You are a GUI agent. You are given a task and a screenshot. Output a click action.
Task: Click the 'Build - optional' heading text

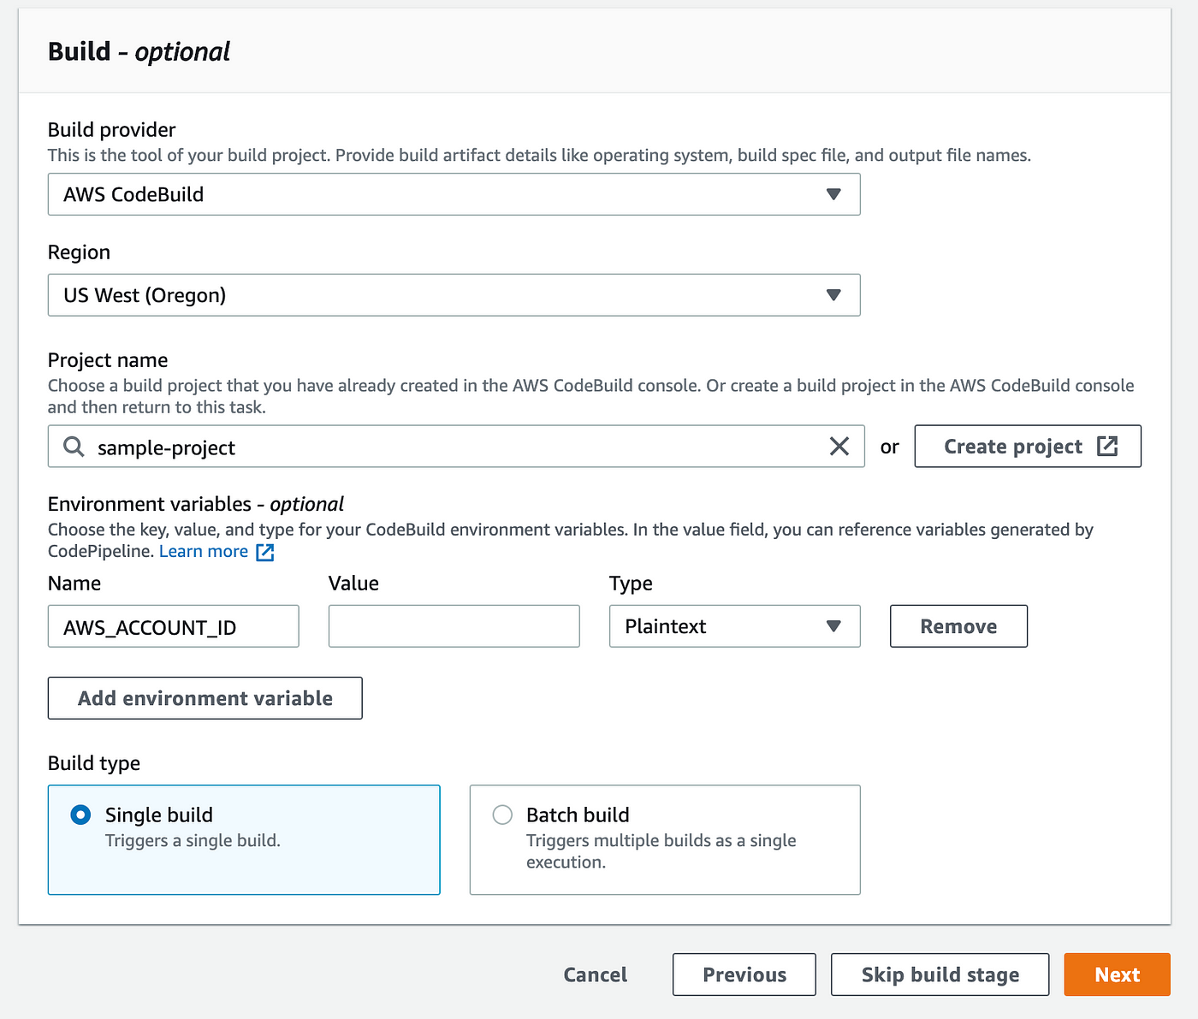click(x=139, y=51)
